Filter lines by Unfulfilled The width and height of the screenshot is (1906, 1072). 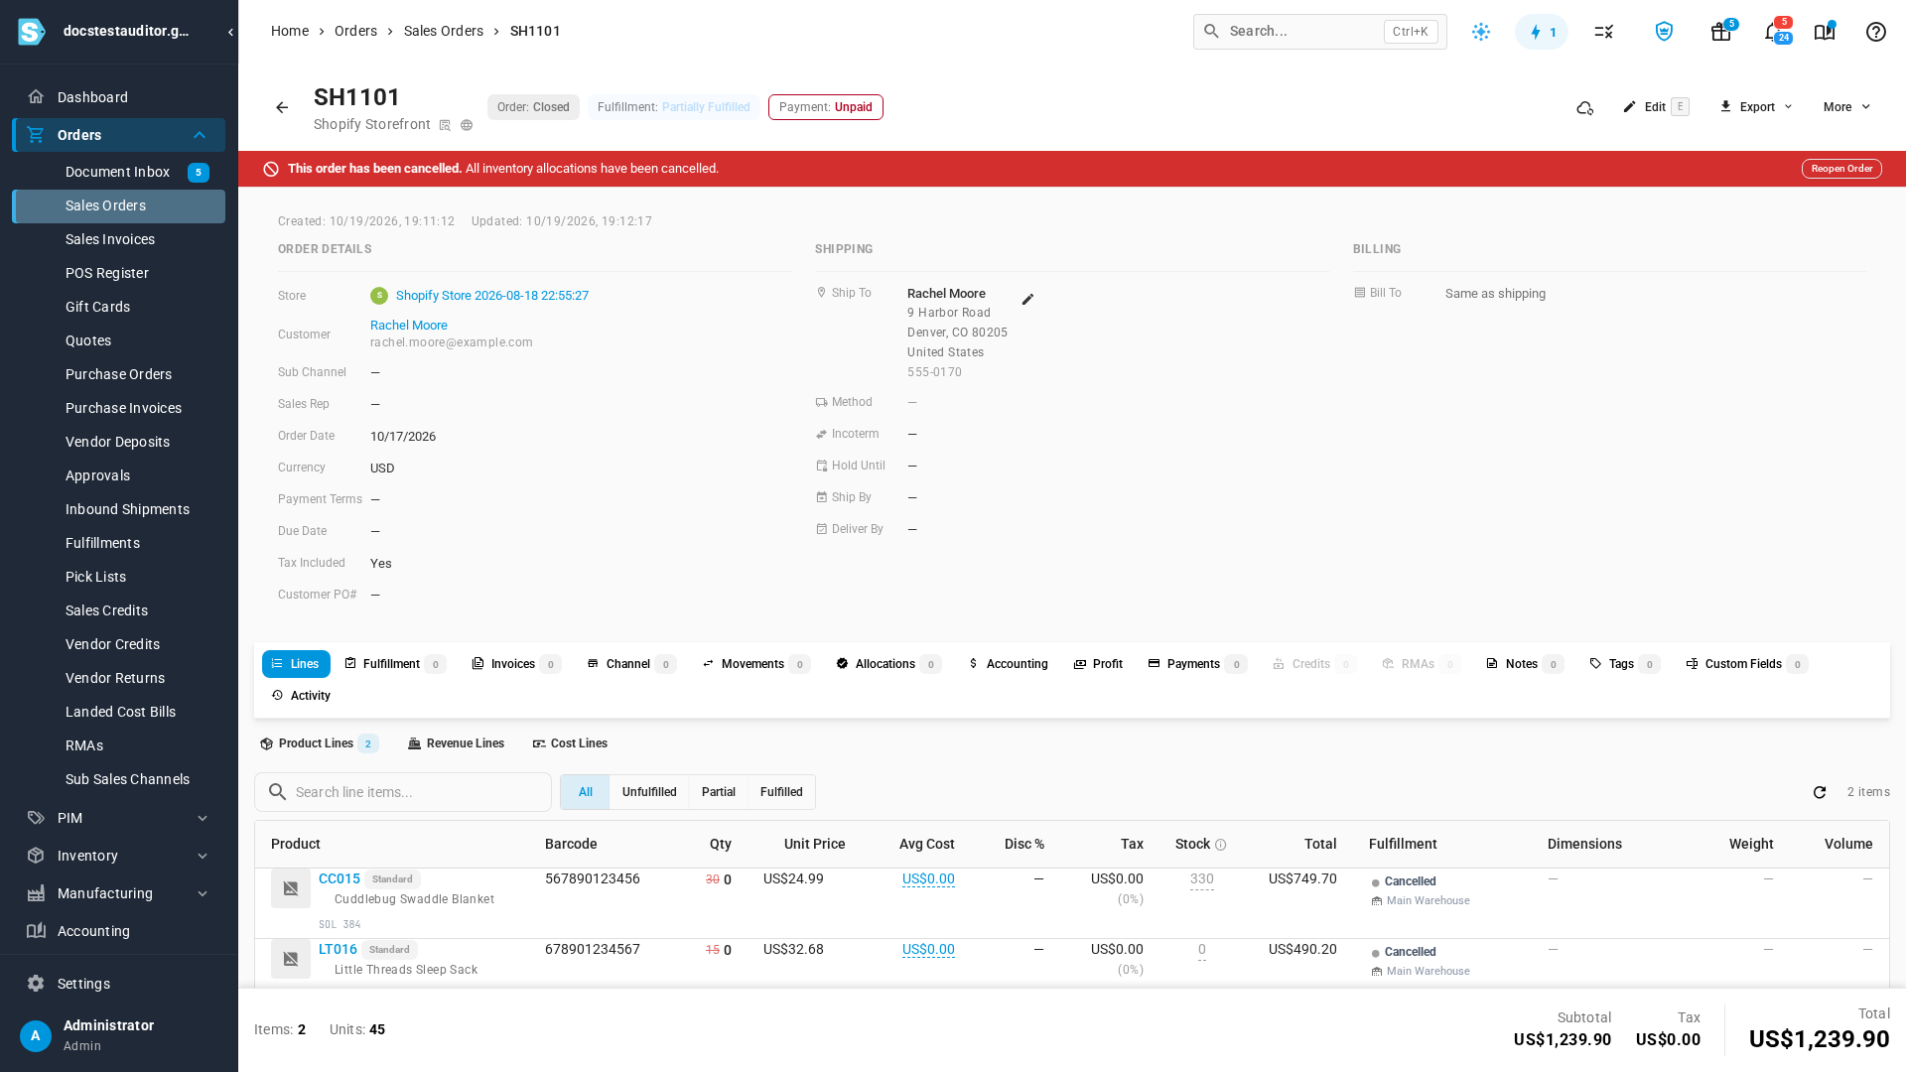(649, 792)
